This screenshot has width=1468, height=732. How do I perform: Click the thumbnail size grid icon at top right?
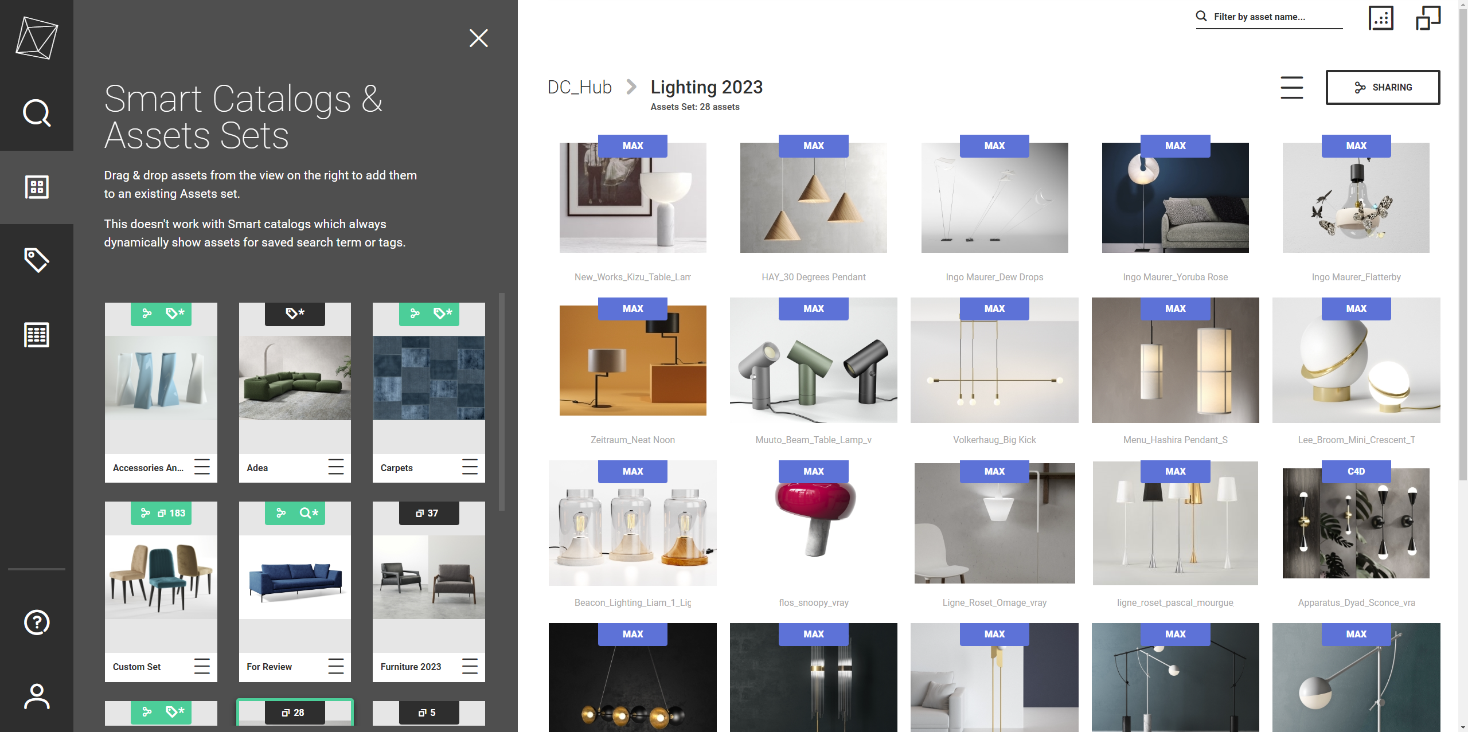1380,18
